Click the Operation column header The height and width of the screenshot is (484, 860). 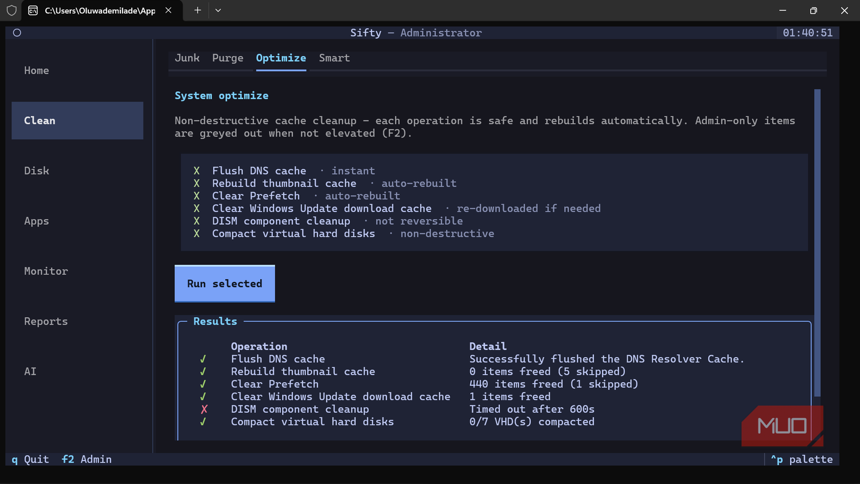259,346
